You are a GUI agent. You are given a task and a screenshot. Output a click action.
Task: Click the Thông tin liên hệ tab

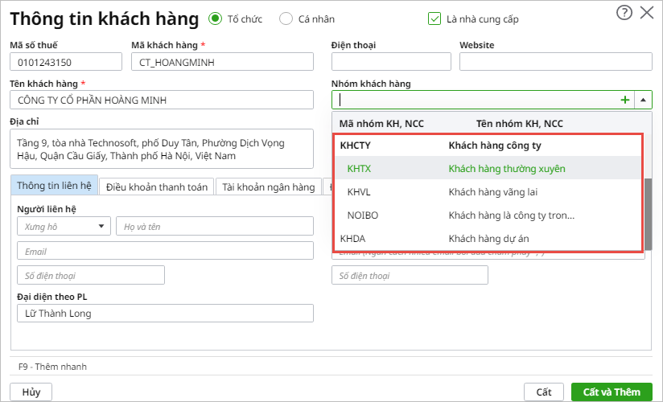tap(54, 186)
